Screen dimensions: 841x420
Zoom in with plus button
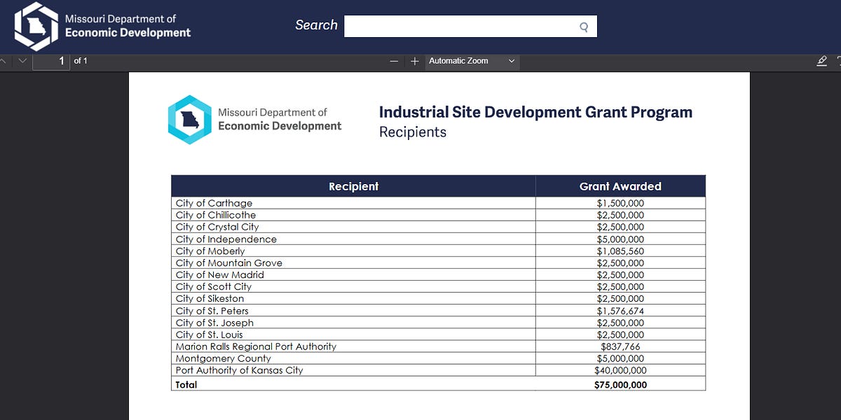(x=415, y=61)
